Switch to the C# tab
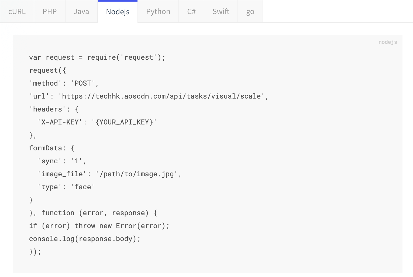 191,12
